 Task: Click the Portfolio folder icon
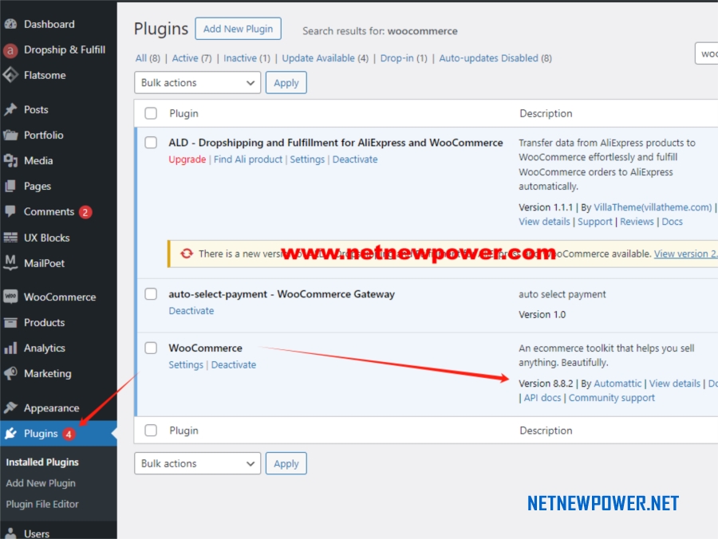point(10,135)
